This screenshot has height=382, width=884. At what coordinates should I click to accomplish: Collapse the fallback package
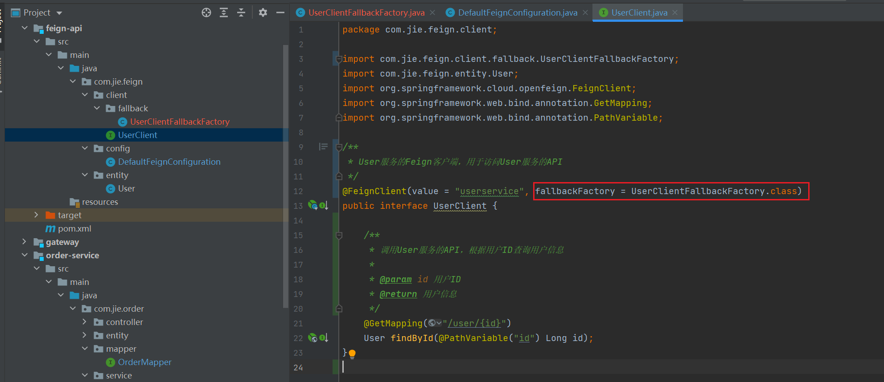pyautogui.click(x=97, y=108)
